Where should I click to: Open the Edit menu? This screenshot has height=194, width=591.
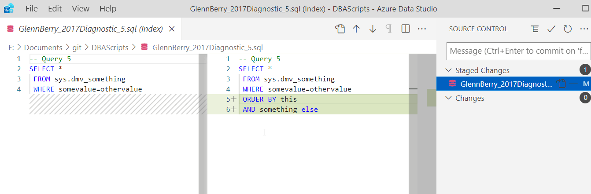coord(55,9)
